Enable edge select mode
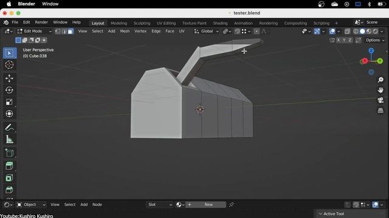 tap(64, 31)
